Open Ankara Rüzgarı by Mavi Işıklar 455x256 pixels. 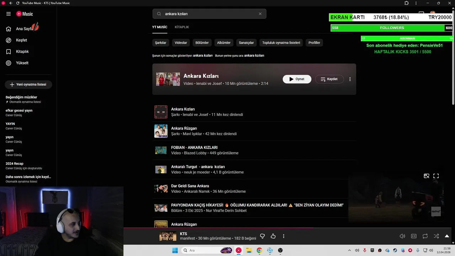(254, 131)
